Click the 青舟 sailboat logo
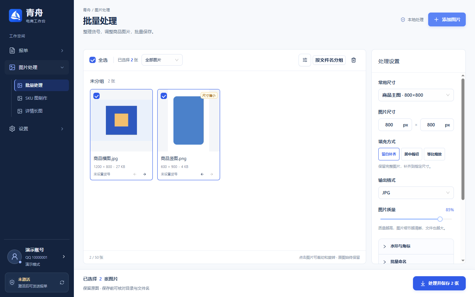 point(16,16)
